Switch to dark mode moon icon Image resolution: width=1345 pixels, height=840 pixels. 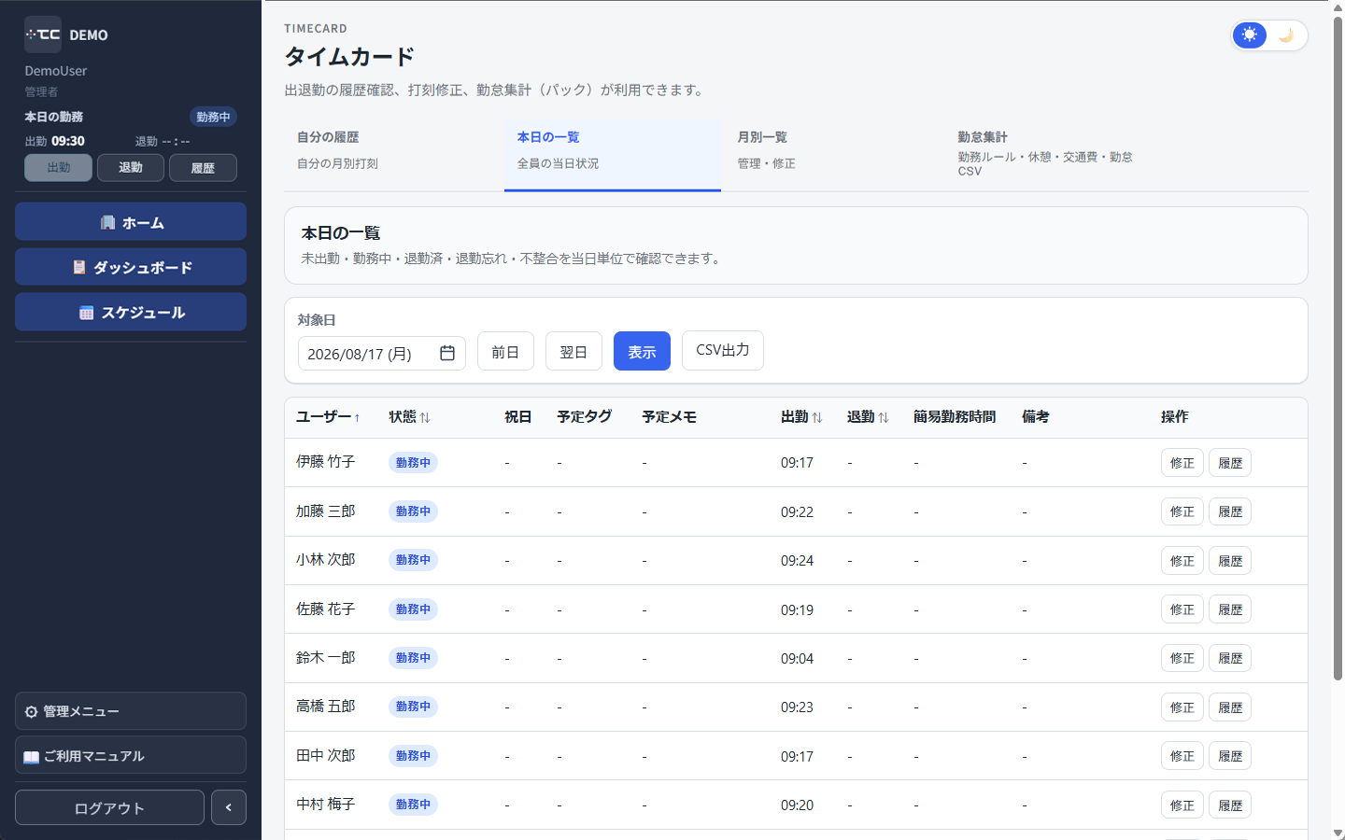(1286, 35)
